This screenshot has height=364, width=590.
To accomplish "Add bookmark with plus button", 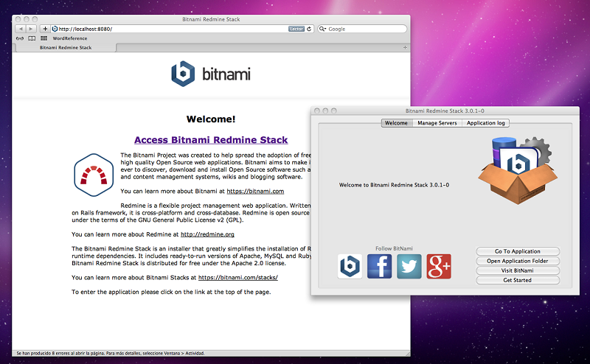I will pos(45,29).
